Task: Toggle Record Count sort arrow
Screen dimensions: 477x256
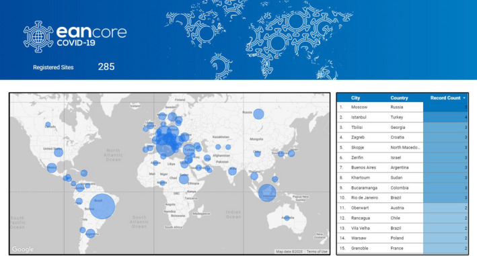Action: [x=464, y=98]
